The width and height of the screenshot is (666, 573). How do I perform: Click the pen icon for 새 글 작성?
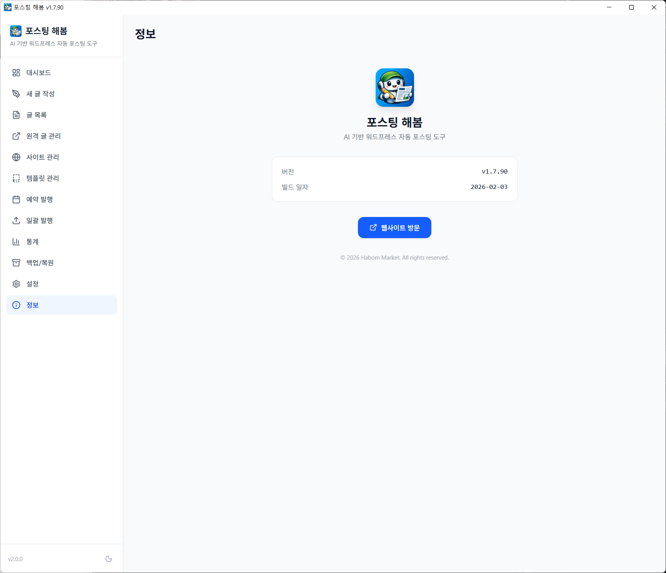16,94
